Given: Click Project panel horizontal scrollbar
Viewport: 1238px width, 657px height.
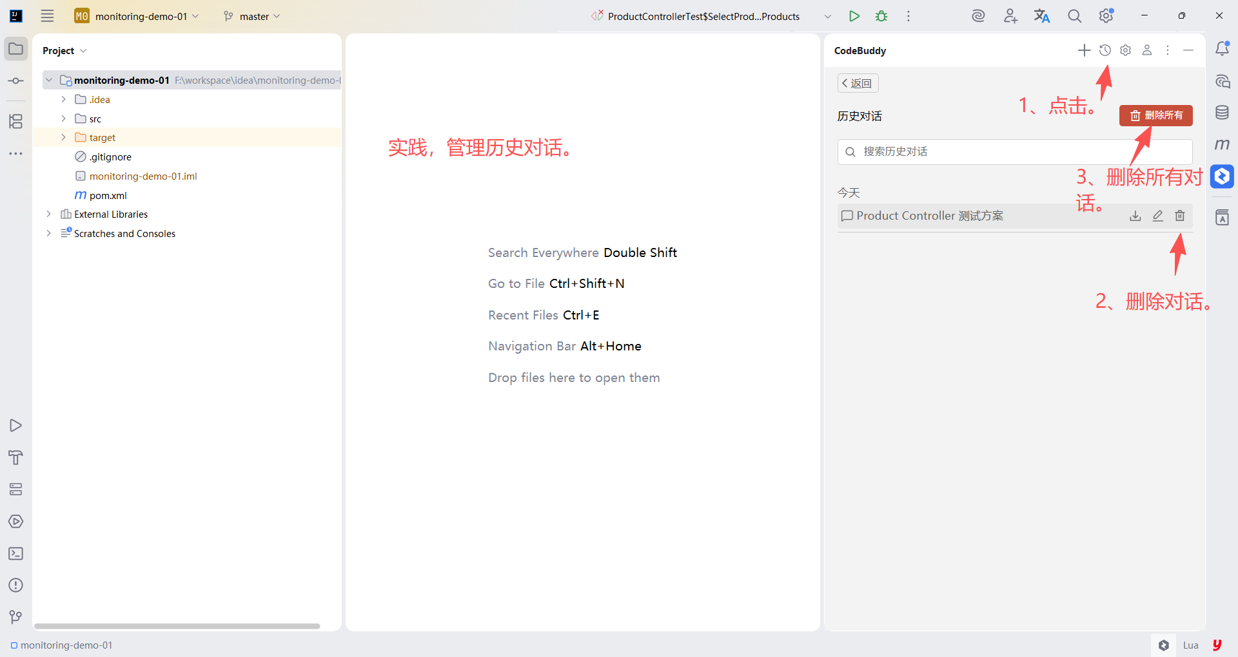Looking at the screenshot, I should click(x=177, y=626).
